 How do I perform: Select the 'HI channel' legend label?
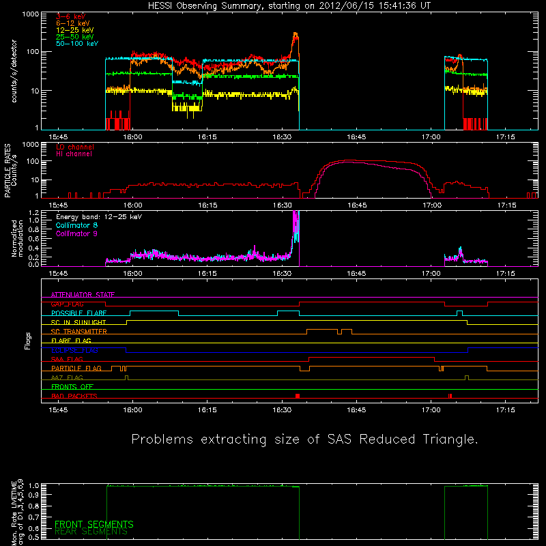(74, 154)
